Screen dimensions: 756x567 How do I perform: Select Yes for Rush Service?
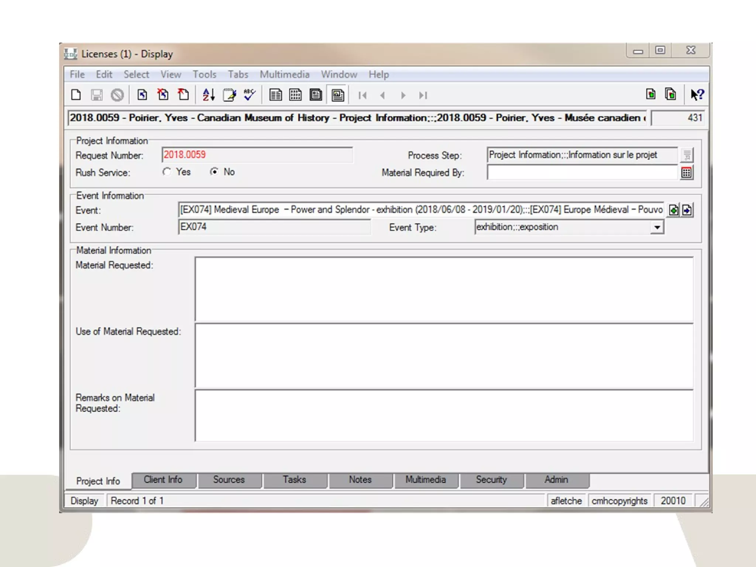167,172
